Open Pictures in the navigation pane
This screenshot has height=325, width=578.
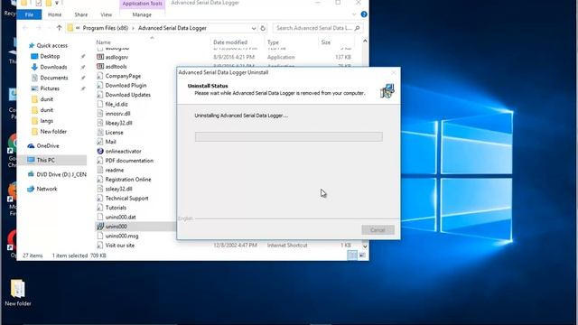tap(50, 88)
